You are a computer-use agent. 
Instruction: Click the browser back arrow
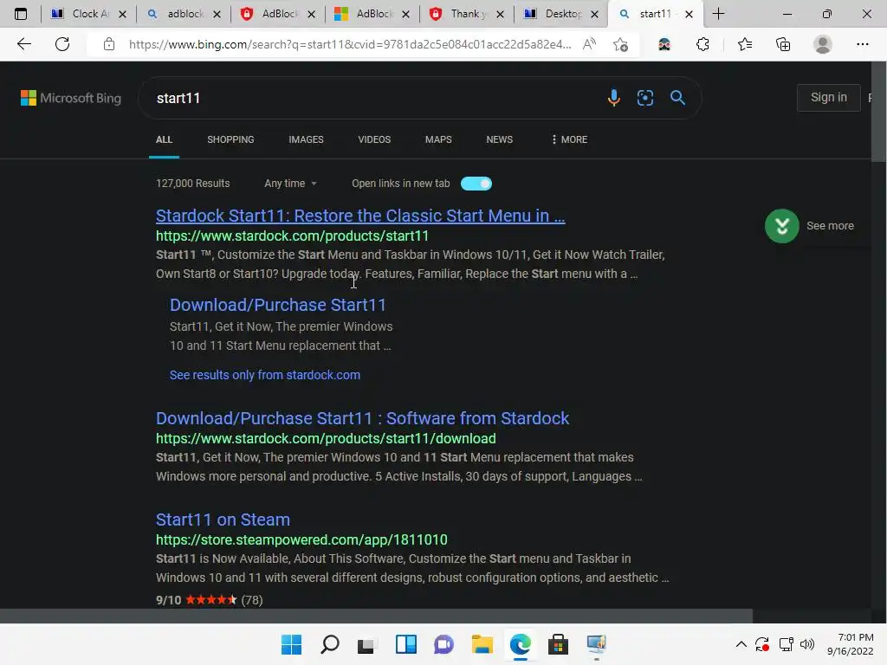click(23, 44)
